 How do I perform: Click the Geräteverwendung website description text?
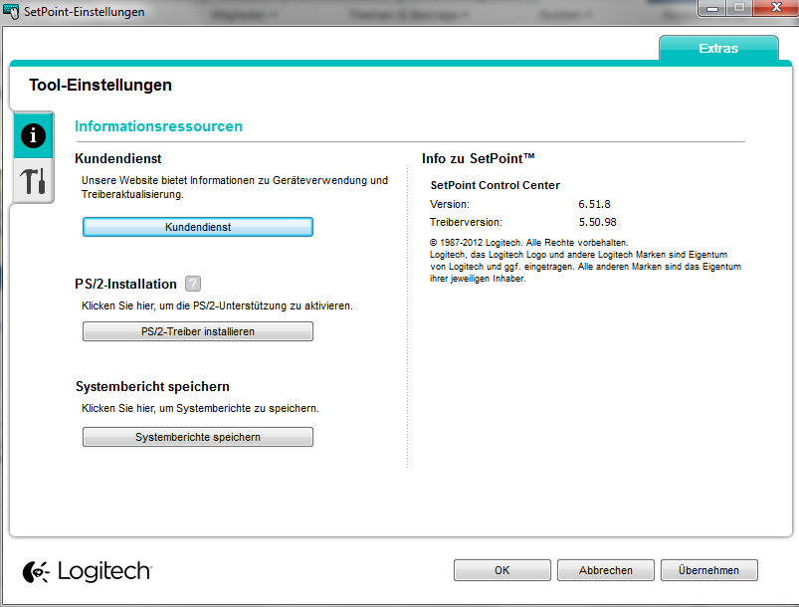235,187
